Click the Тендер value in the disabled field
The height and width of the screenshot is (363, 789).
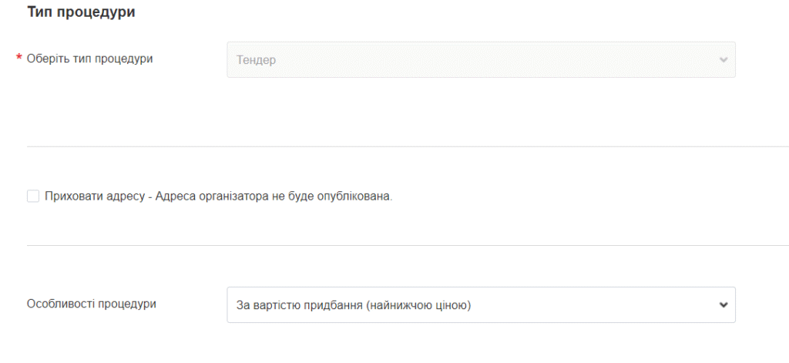coord(257,59)
